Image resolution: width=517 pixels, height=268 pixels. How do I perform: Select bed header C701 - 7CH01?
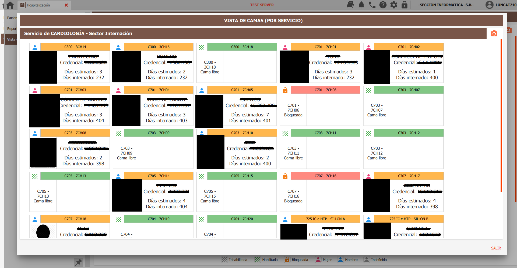(x=325, y=47)
